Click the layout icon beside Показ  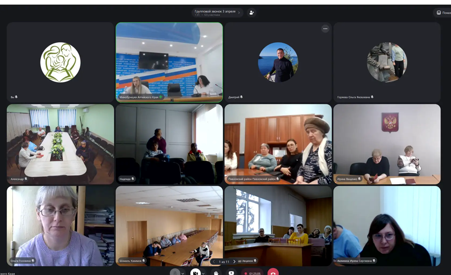(x=438, y=13)
